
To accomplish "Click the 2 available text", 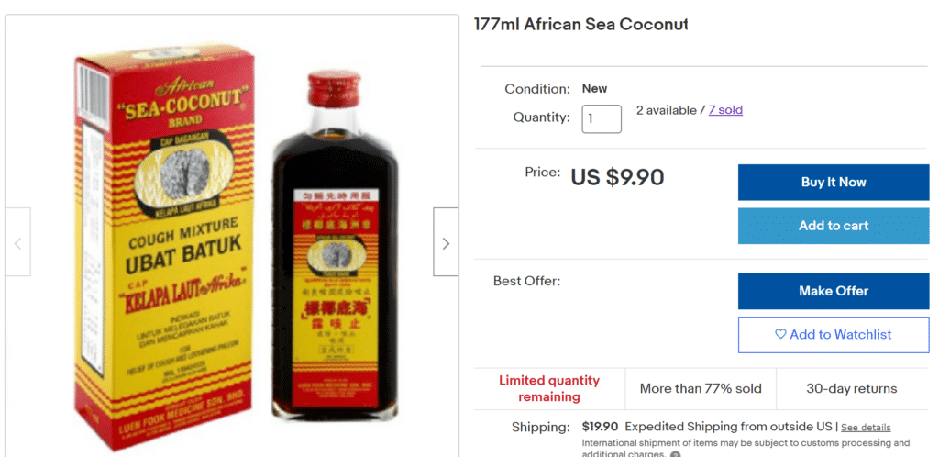I will 666,110.
